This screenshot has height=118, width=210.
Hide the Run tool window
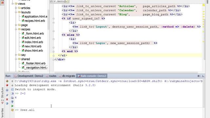pos(203,76)
